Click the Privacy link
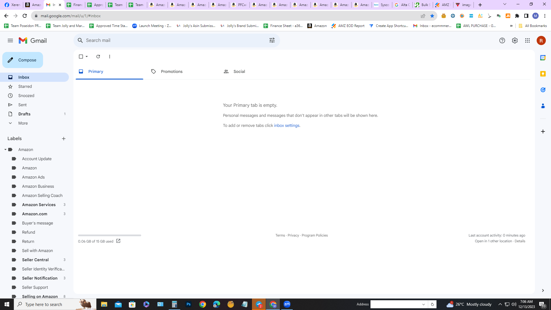This screenshot has width=551, height=310. pyautogui.click(x=293, y=235)
